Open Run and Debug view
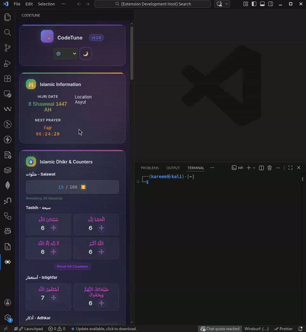The width and height of the screenshot is (306, 332). tap(7, 63)
